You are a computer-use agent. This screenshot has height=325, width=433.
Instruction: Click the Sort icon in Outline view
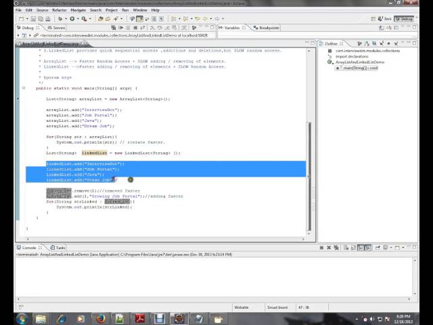tap(367, 43)
